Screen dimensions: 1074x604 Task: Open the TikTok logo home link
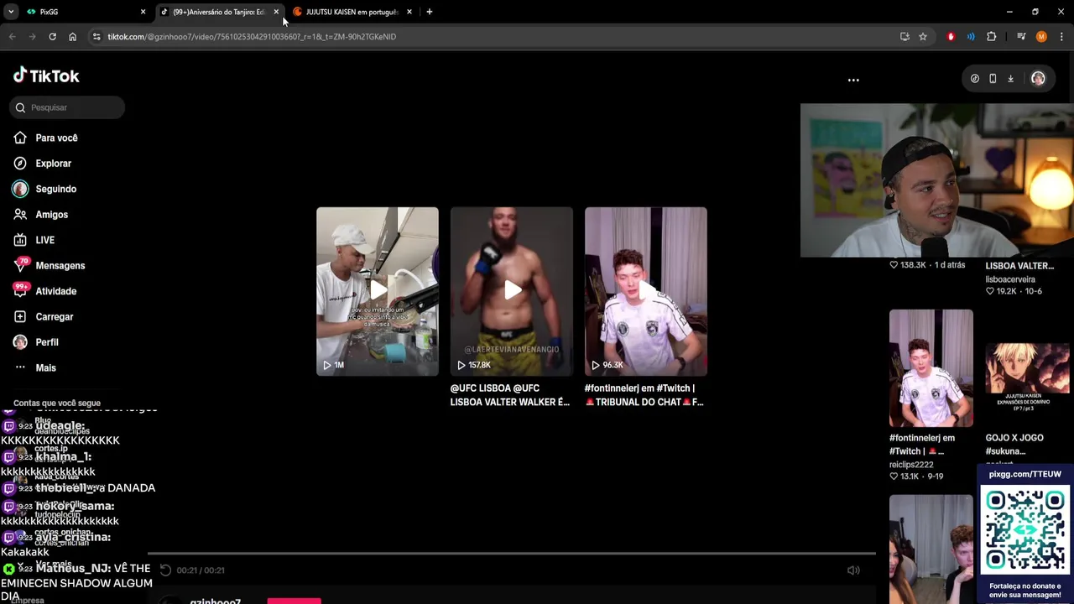click(46, 75)
